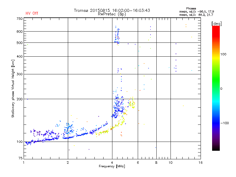The width and height of the screenshot is (236, 177).
Task: Click colorbar tick label '100'
Action: pyautogui.click(x=223, y=54)
